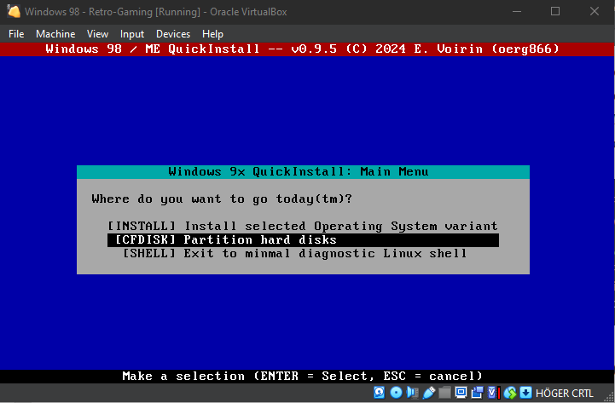Click the 'Windows 9x QuickInstall: Main Menu' title
The width and height of the screenshot is (615, 403).
click(299, 171)
